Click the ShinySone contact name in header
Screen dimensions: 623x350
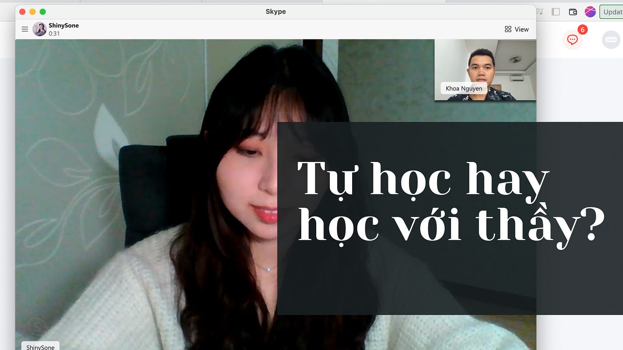point(64,25)
